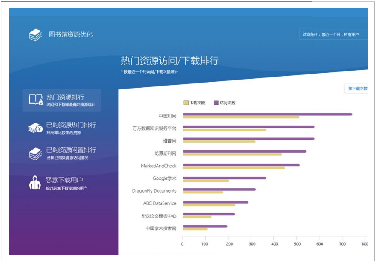375x261 pixels.
Task: Click the hooded malicious user icon
Action: coord(35,183)
